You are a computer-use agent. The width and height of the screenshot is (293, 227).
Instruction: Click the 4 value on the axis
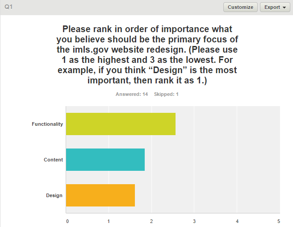(x=237, y=221)
